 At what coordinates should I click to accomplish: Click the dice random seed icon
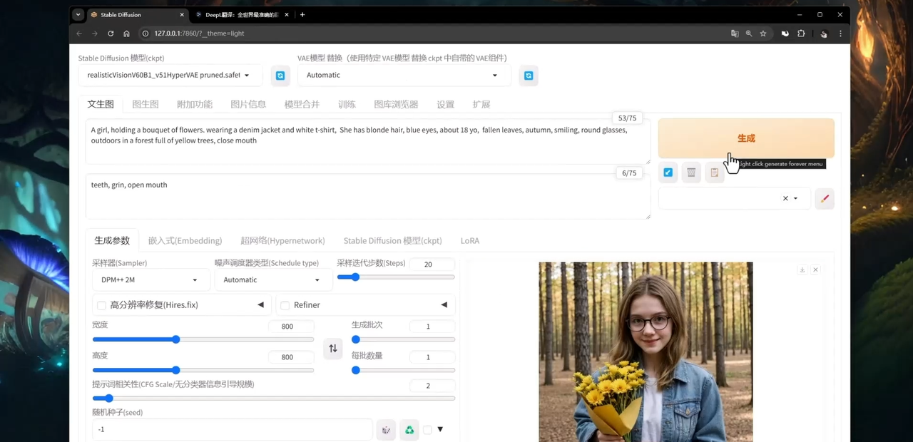[386, 430]
